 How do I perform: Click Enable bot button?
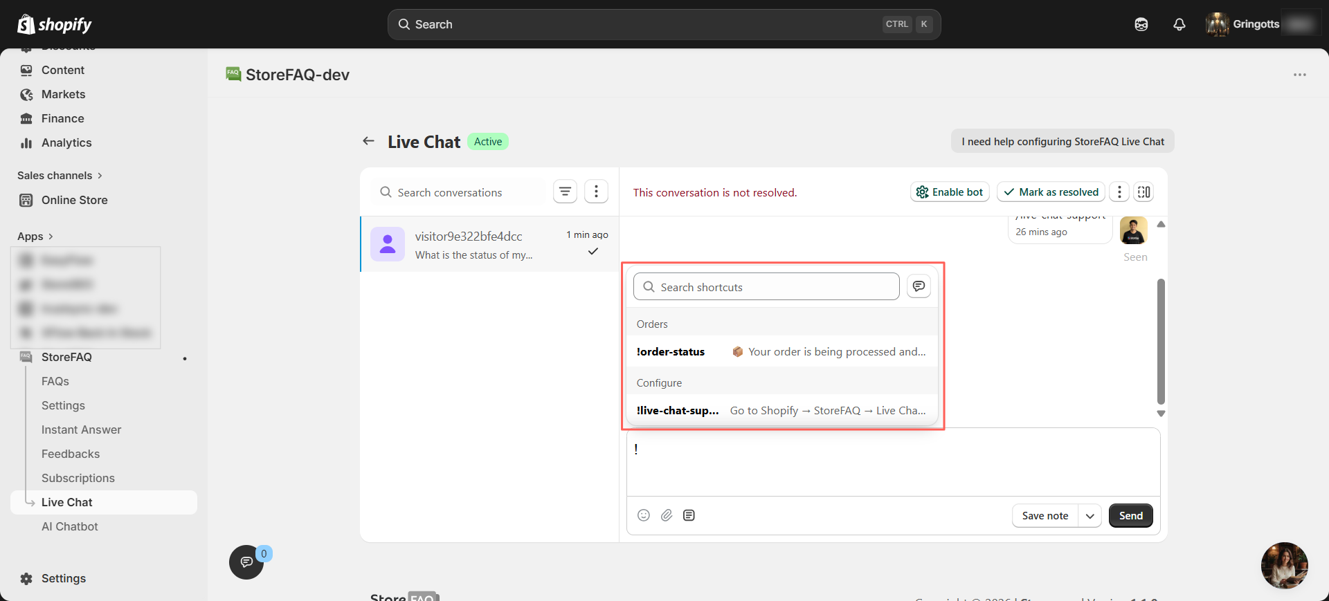[x=950, y=192]
